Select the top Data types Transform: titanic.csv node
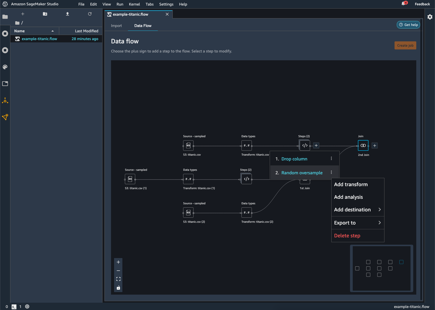 pos(246,145)
